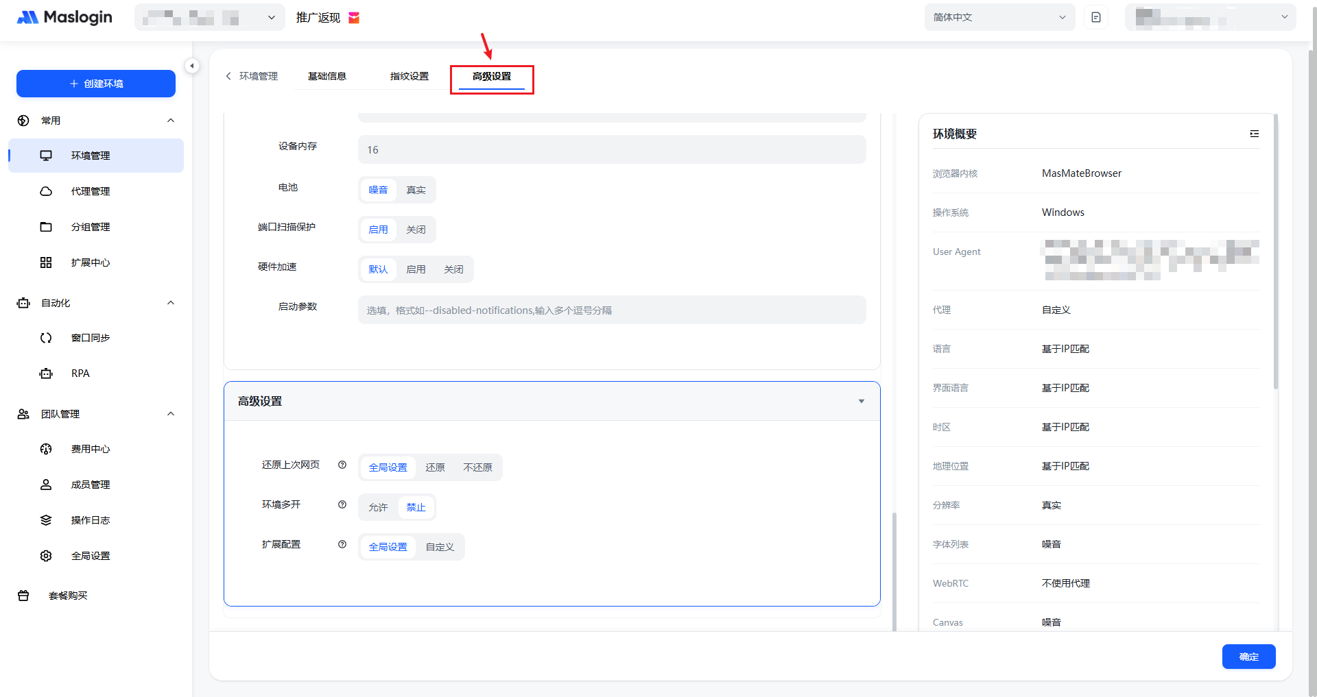Choose 允许 for 环境多开
Screen dimensions: 1317x697
point(378,507)
